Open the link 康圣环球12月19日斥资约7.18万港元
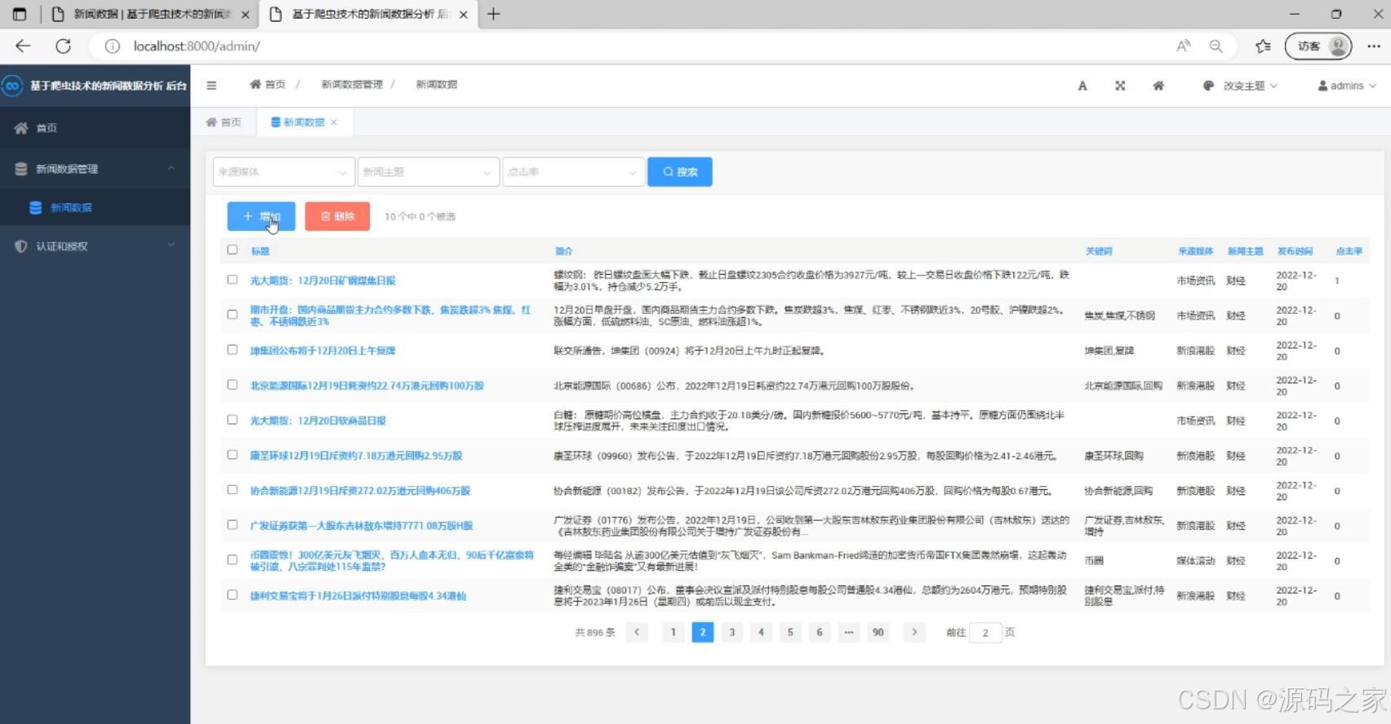 pyautogui.click(x=356, y=456)
